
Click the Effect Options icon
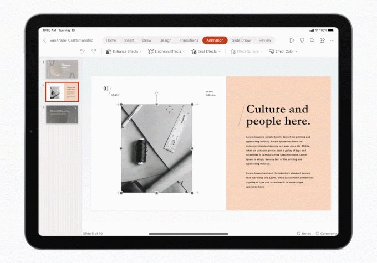(233, 51)
